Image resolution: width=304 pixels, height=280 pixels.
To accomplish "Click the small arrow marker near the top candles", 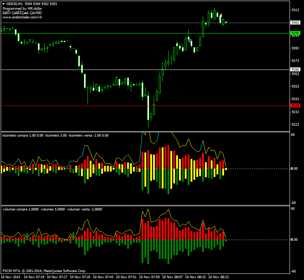I will pos(220,15).
